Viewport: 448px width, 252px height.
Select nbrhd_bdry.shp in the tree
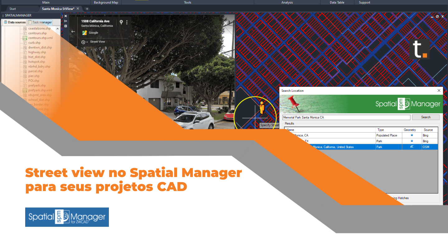pyautogui.click(x=39, y=66)
